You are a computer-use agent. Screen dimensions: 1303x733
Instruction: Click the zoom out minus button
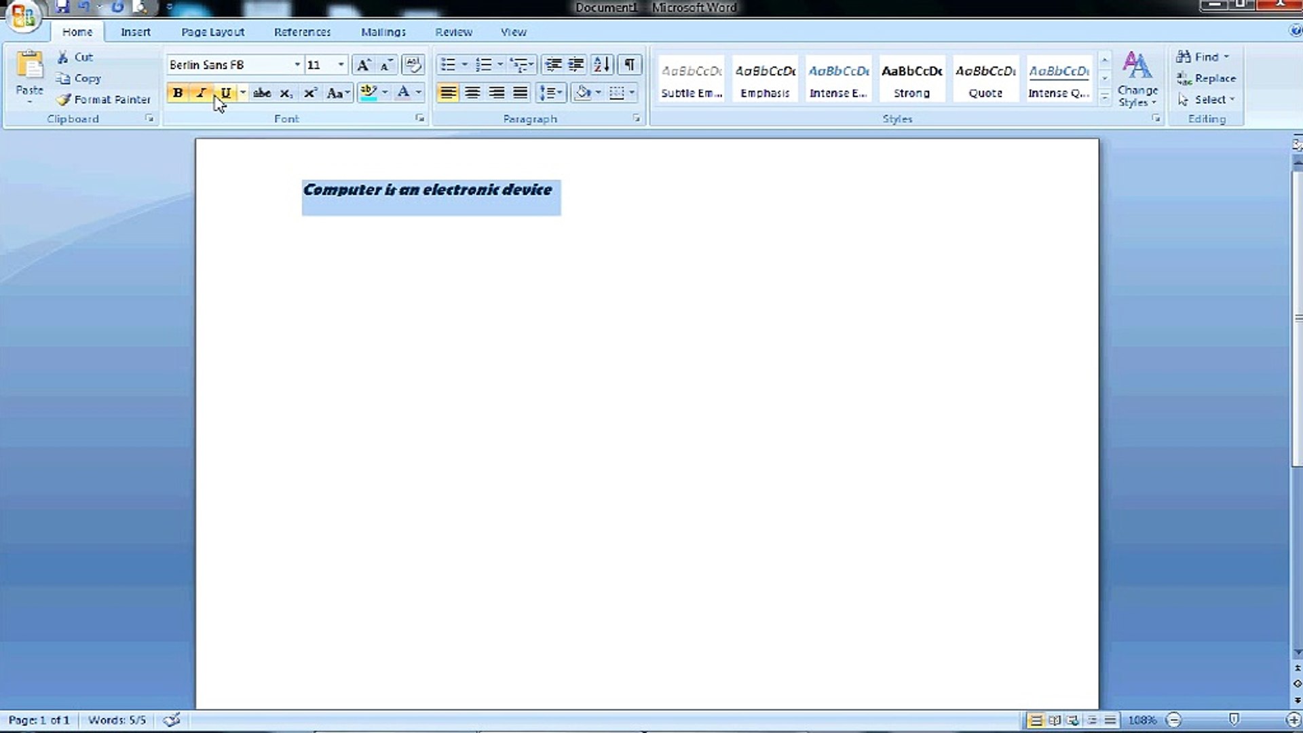[x=1173, y=720]
